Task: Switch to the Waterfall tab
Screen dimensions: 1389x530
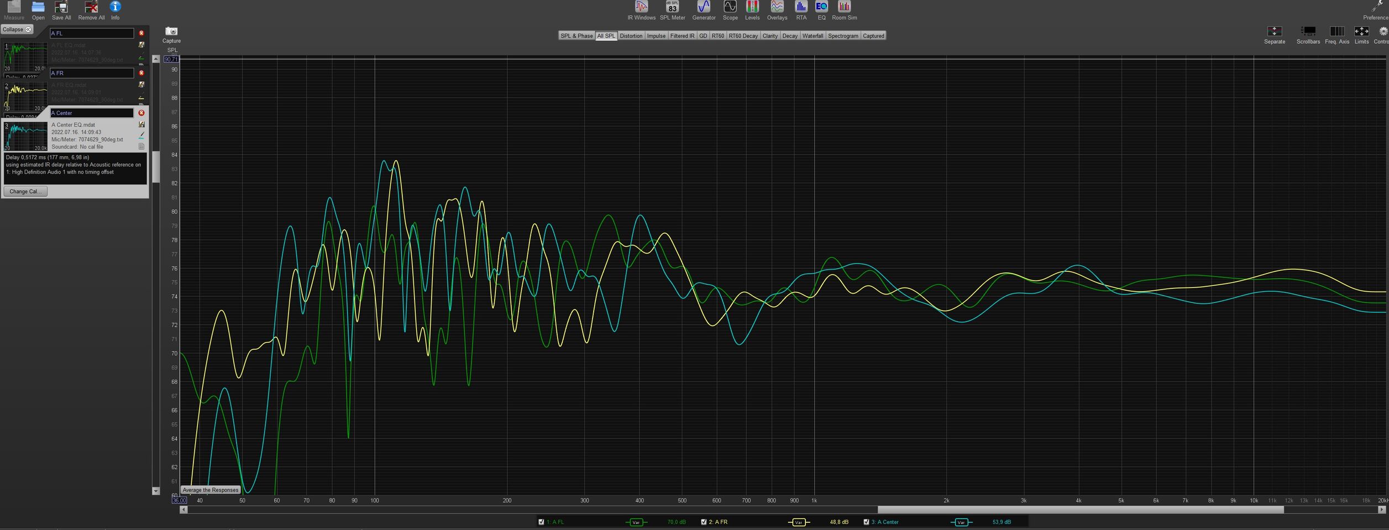Action: click(x=813, y=36)
